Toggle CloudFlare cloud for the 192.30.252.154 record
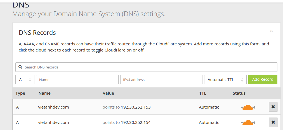 pos(248,122)
